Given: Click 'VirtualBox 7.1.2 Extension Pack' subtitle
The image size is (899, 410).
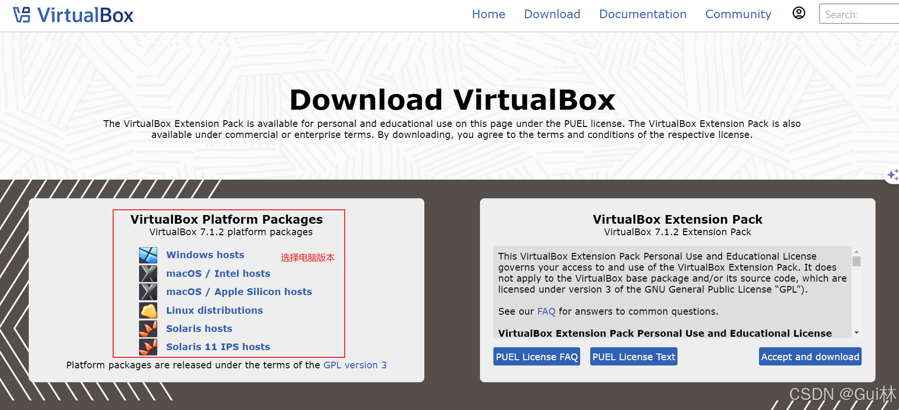Looking at the screenshot, I should coord(677,232).
